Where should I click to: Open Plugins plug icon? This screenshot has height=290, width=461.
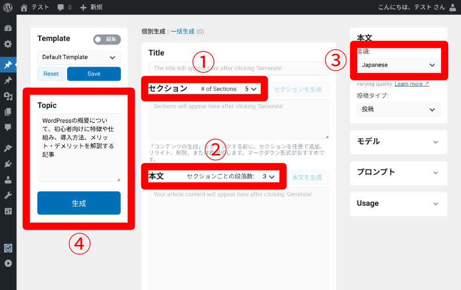pos(8,164)
